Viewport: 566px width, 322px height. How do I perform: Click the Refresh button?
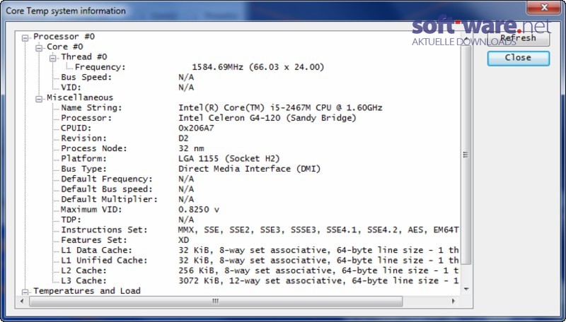(519, 38)
